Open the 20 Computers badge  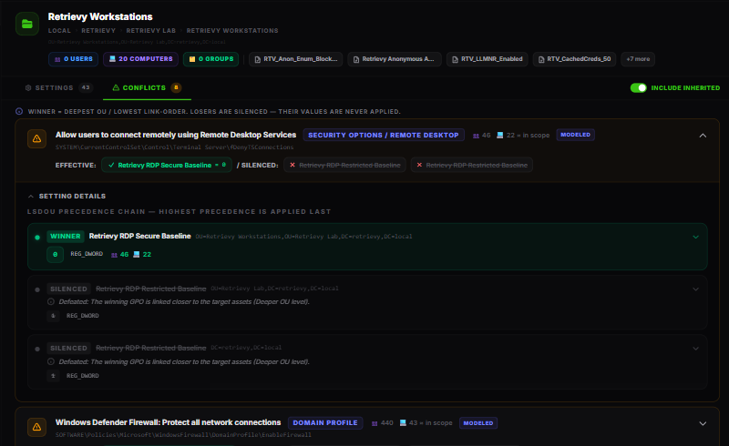140,59
